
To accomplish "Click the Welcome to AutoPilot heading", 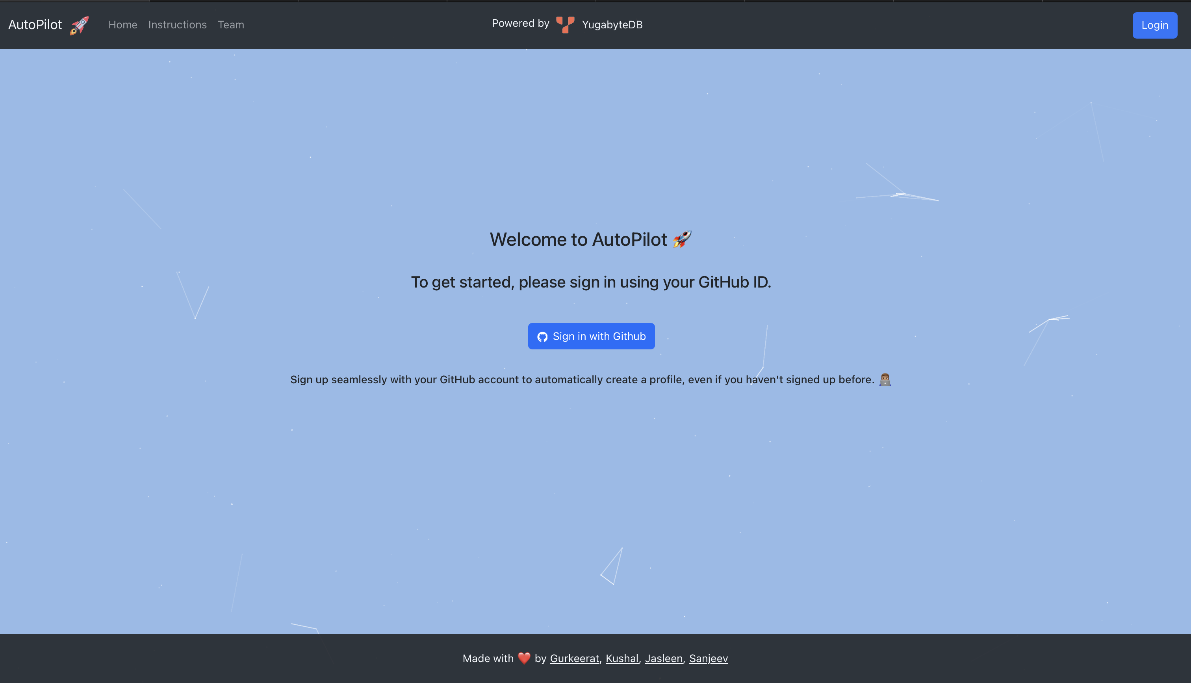I will click(x=578, y=240).
